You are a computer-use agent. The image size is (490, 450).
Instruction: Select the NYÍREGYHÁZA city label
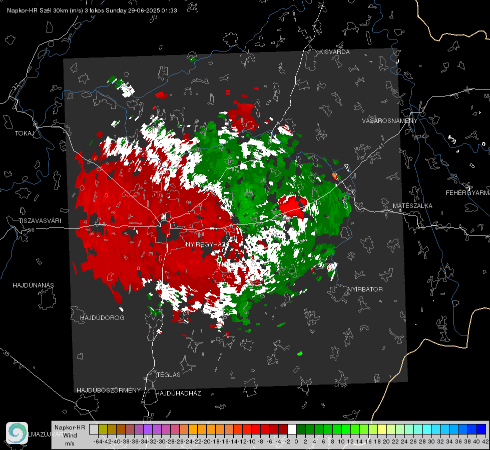(207, 244)
